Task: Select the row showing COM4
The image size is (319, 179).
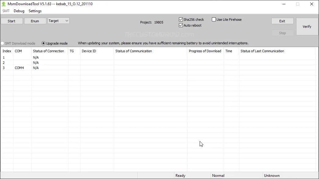Action: pos(19,68)
